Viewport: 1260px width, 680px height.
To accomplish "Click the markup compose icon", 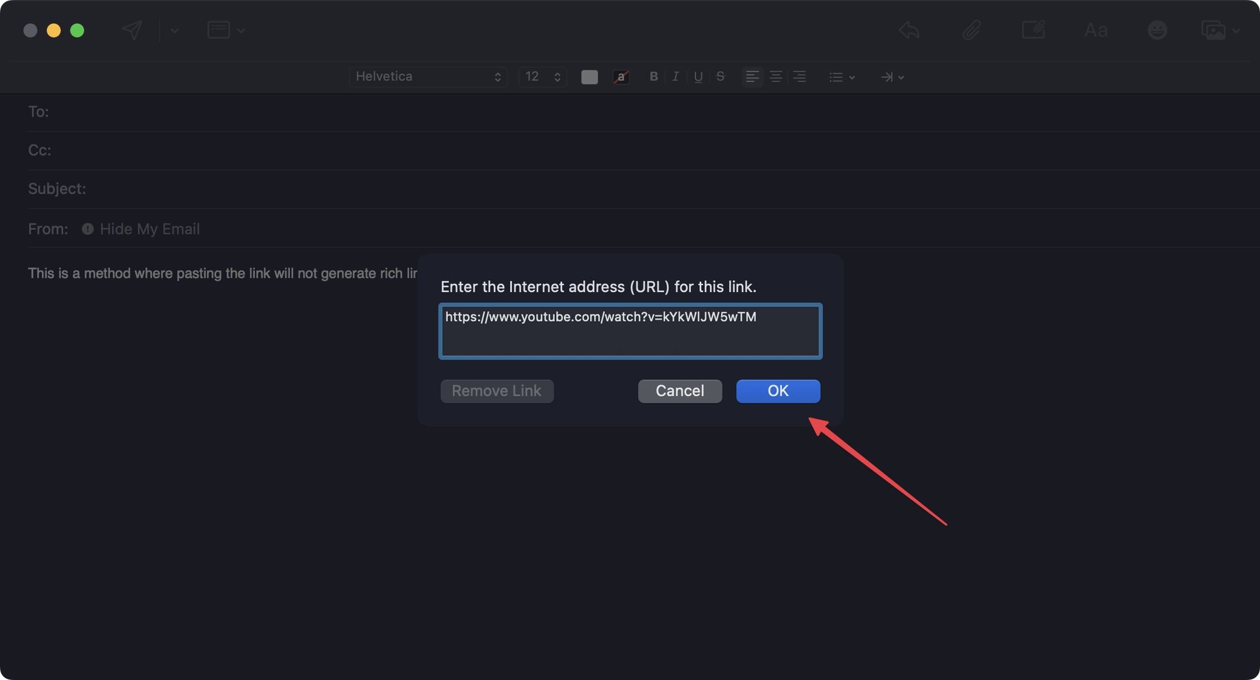I will coord(1033,30).
